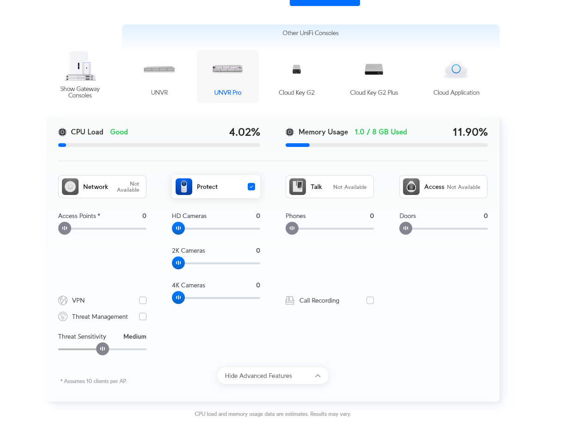Switch to the UNVR Pro tab label
This screenshot has height=438, width=580.
[x=228, y=92]
